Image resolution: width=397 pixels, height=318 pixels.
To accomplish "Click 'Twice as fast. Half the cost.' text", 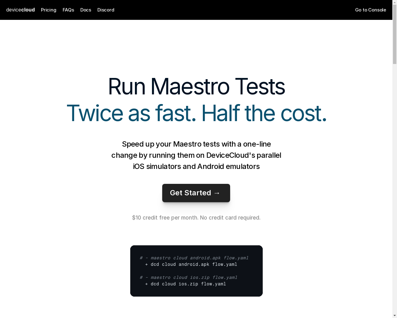I will 196,113.
